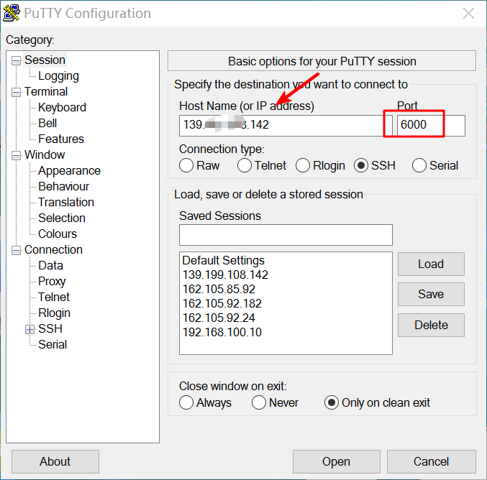Screen dimensions: 487x480
Task: Click the Saved Sessions name field
Action: (286, 235)
